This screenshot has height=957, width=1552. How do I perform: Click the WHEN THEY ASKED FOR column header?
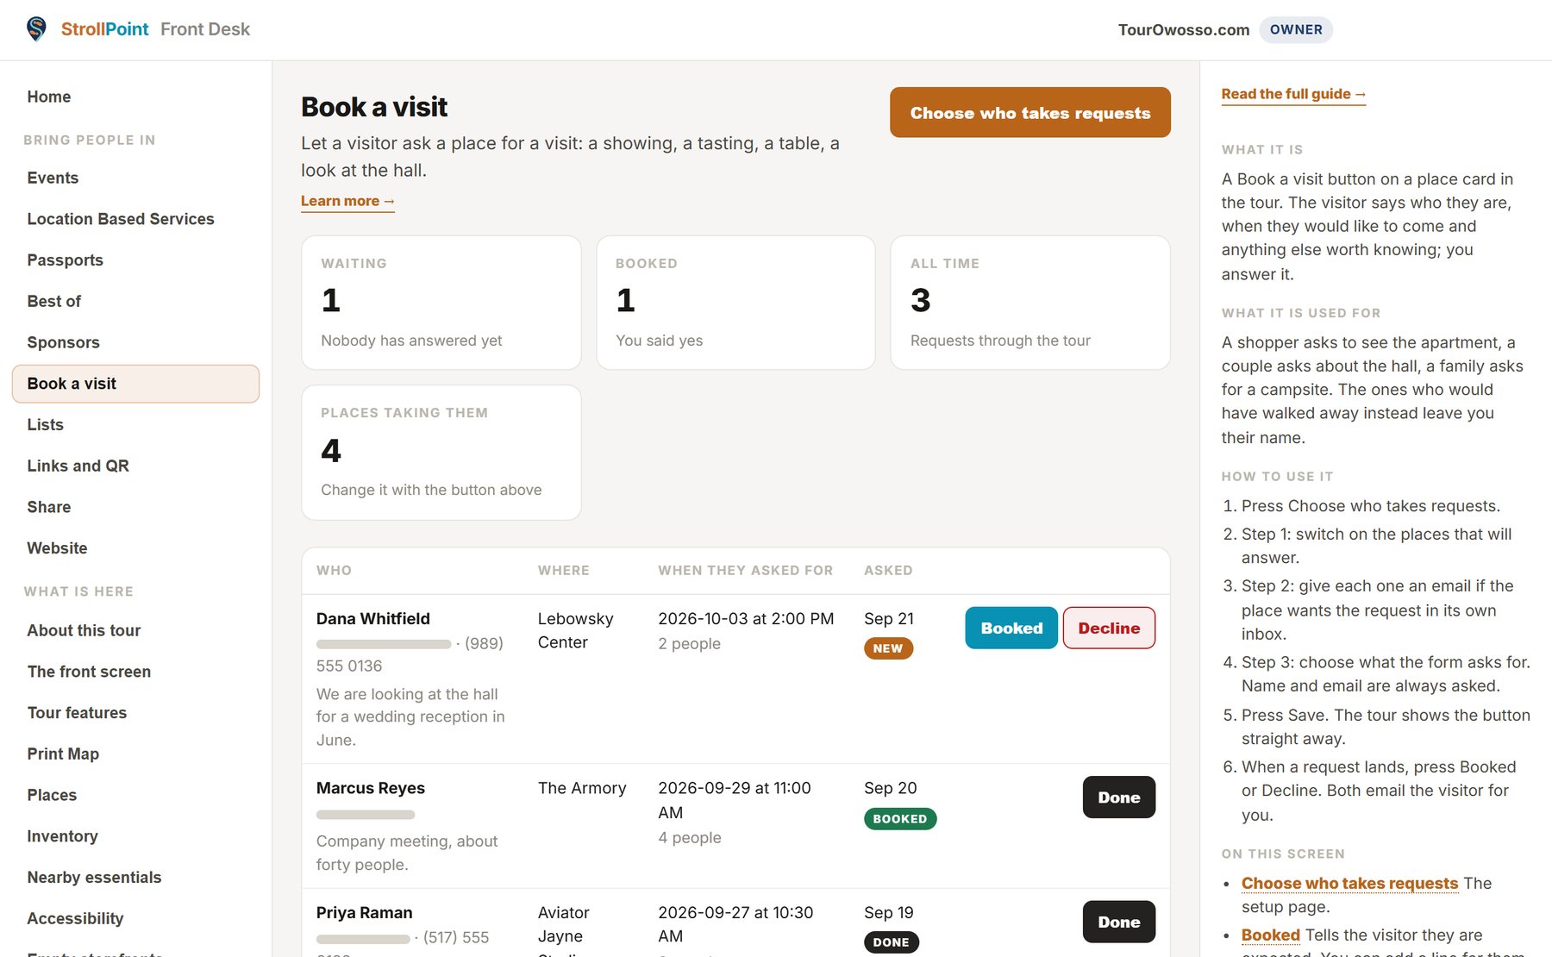[746, 570]
